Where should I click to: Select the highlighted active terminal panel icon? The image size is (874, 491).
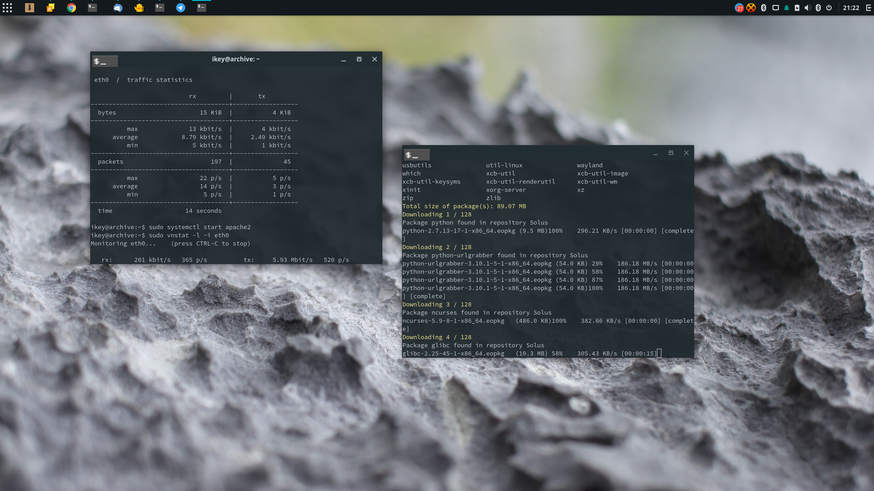click(202, 8)
